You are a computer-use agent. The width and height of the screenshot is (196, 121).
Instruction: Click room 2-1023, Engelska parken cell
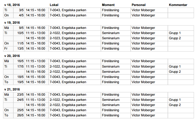point(75,38)
